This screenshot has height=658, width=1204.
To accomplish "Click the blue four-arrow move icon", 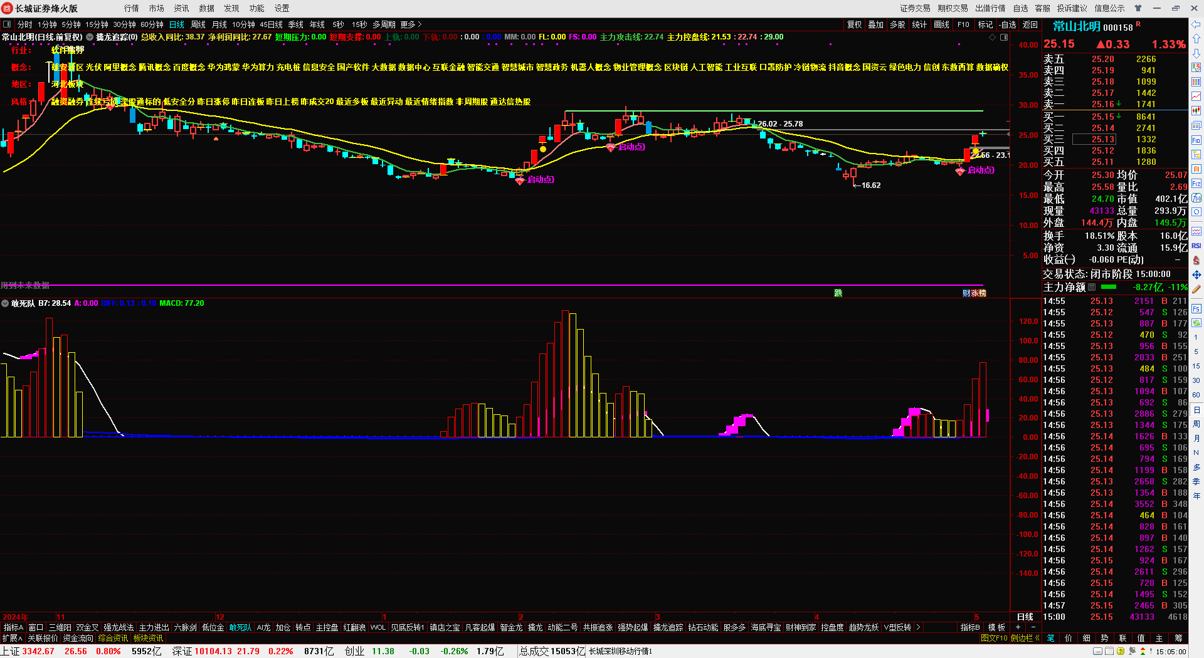I will 1196,274.
